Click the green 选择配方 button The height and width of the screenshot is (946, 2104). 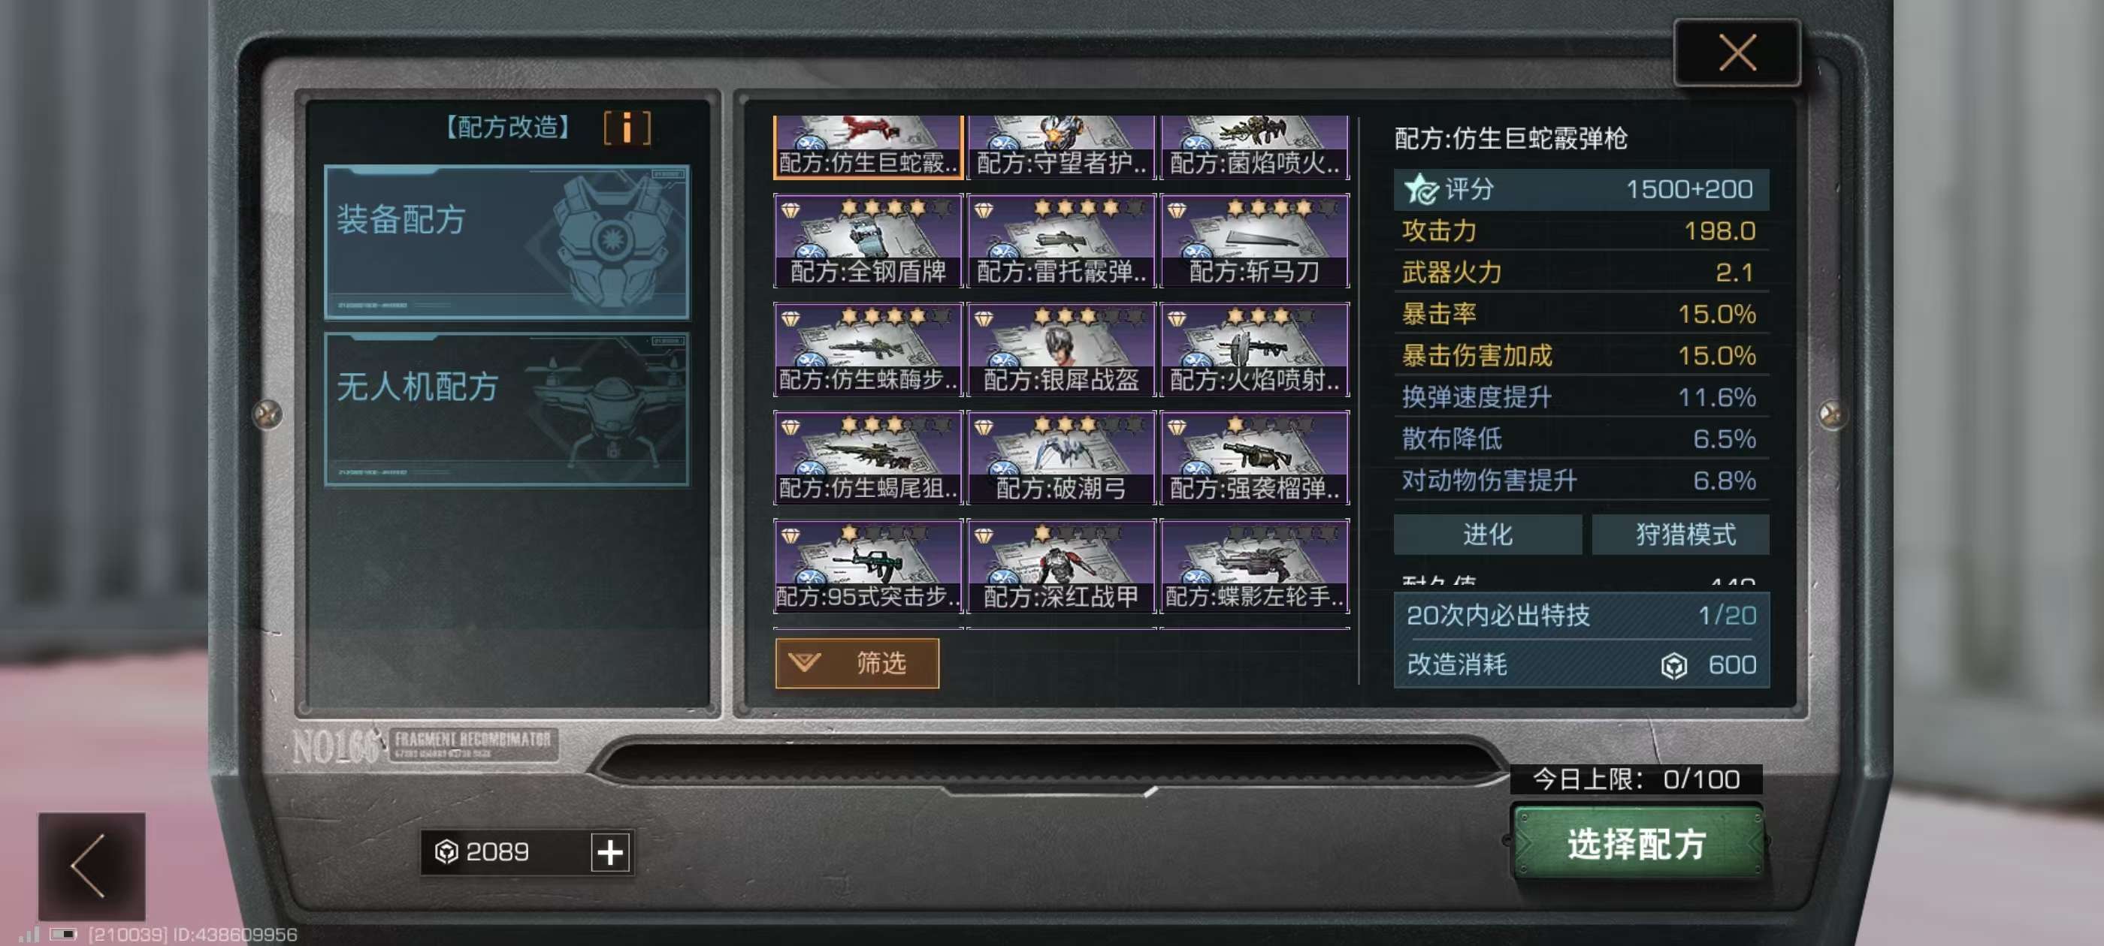point(1637,843)
